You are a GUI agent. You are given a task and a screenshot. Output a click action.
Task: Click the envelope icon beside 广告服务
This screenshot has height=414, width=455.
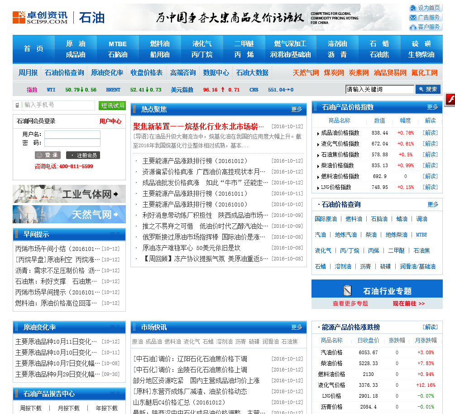point(412,17)
